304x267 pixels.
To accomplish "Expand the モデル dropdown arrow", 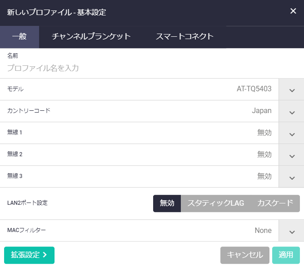I will point(292,89).
